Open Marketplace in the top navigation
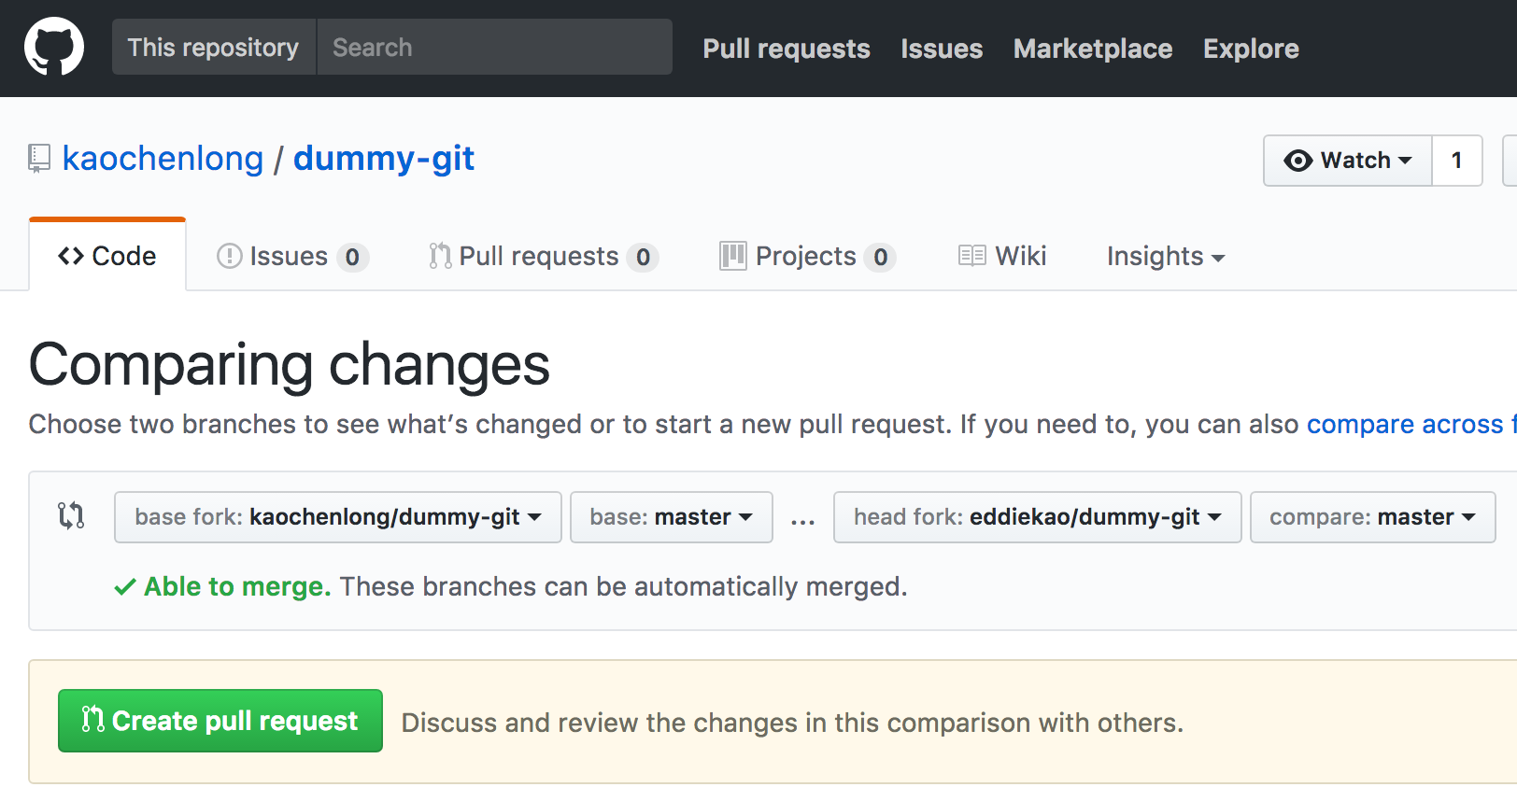 coord(1092,49)
